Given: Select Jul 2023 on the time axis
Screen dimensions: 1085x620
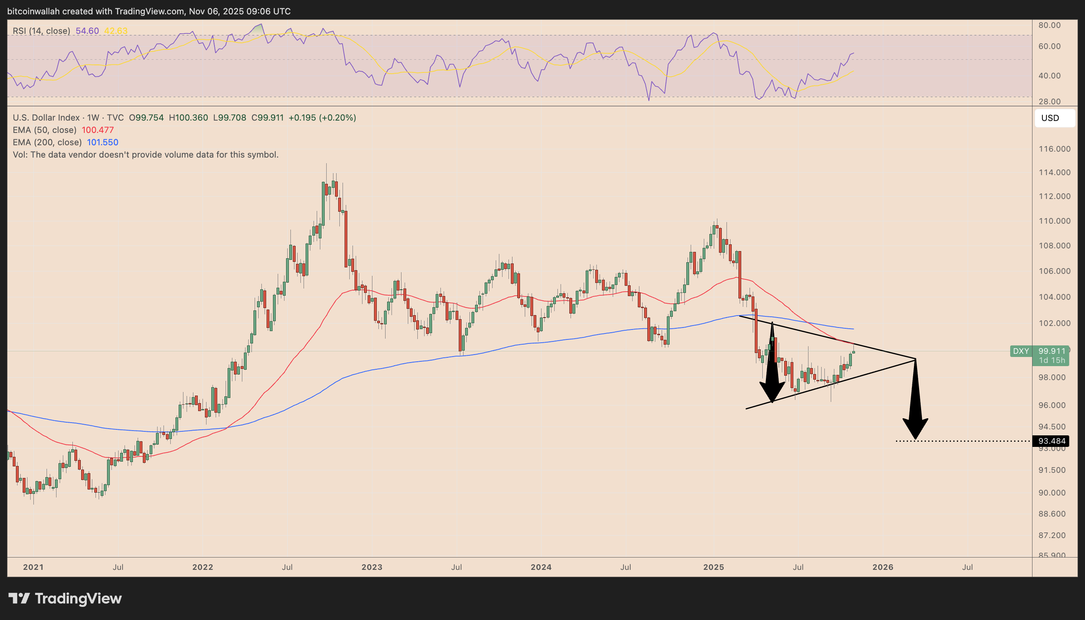Looking at the screenshot, I should [456, 567].
